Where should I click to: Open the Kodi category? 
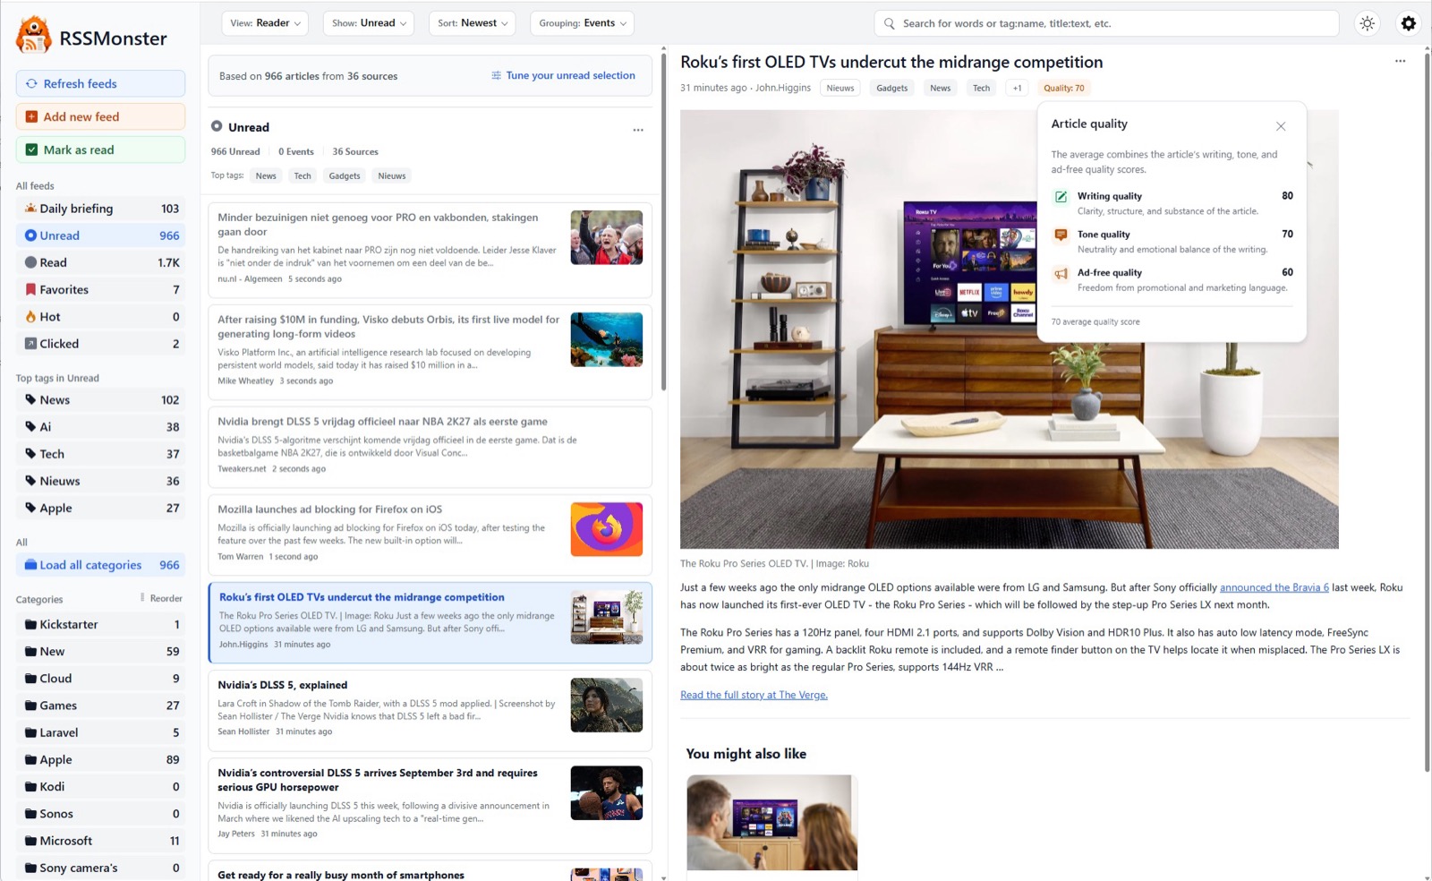click(100, 786)
